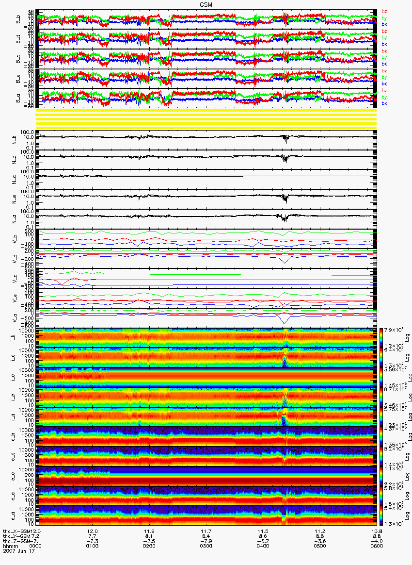Click the 0300 time tick label

point(206,546)
